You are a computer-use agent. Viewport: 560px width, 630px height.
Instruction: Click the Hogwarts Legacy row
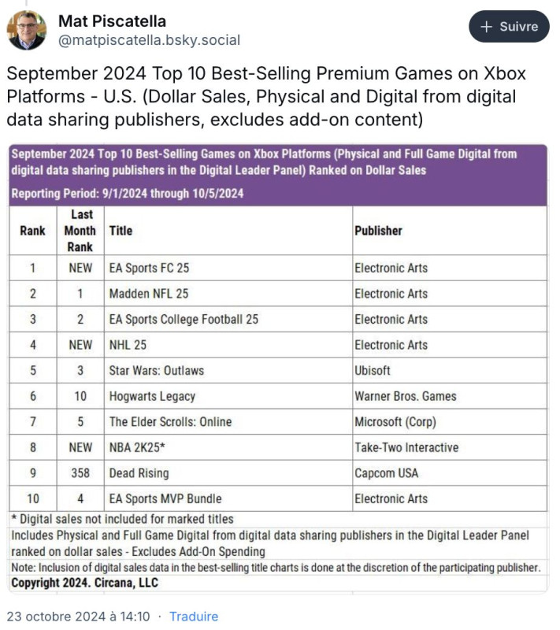[278, 396]
